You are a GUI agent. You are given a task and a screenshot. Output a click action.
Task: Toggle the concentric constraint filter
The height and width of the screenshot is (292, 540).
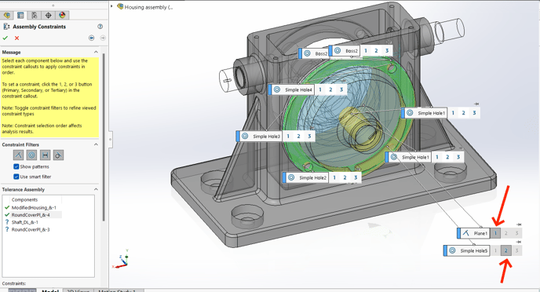[31, 155]
